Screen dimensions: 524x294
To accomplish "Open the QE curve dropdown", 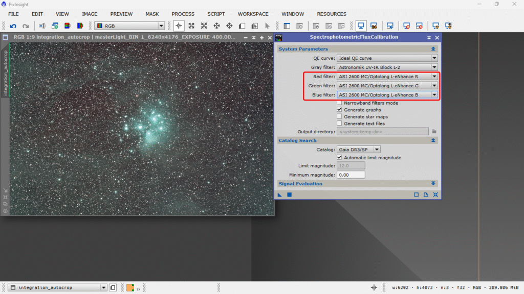I will click(387, 58).
